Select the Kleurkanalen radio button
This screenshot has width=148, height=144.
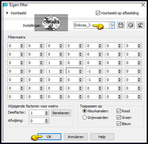tap(84, 111)
